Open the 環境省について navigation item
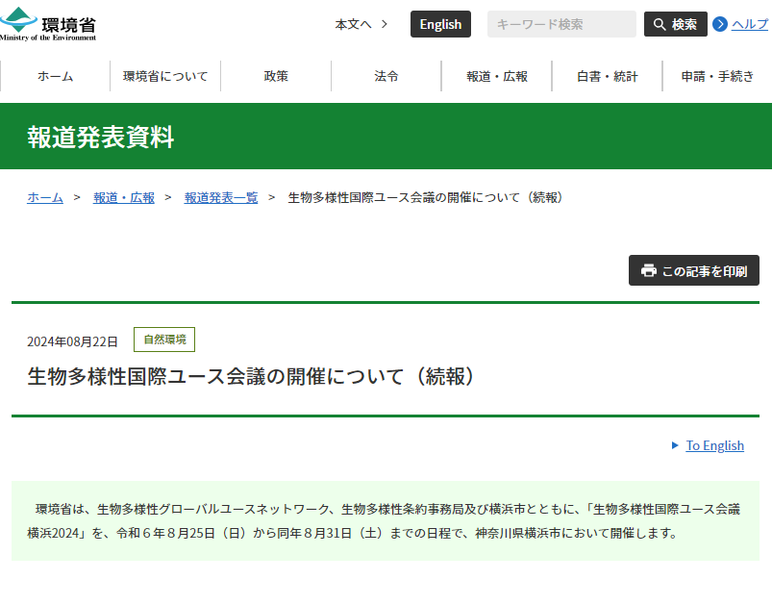 point(165,76)
